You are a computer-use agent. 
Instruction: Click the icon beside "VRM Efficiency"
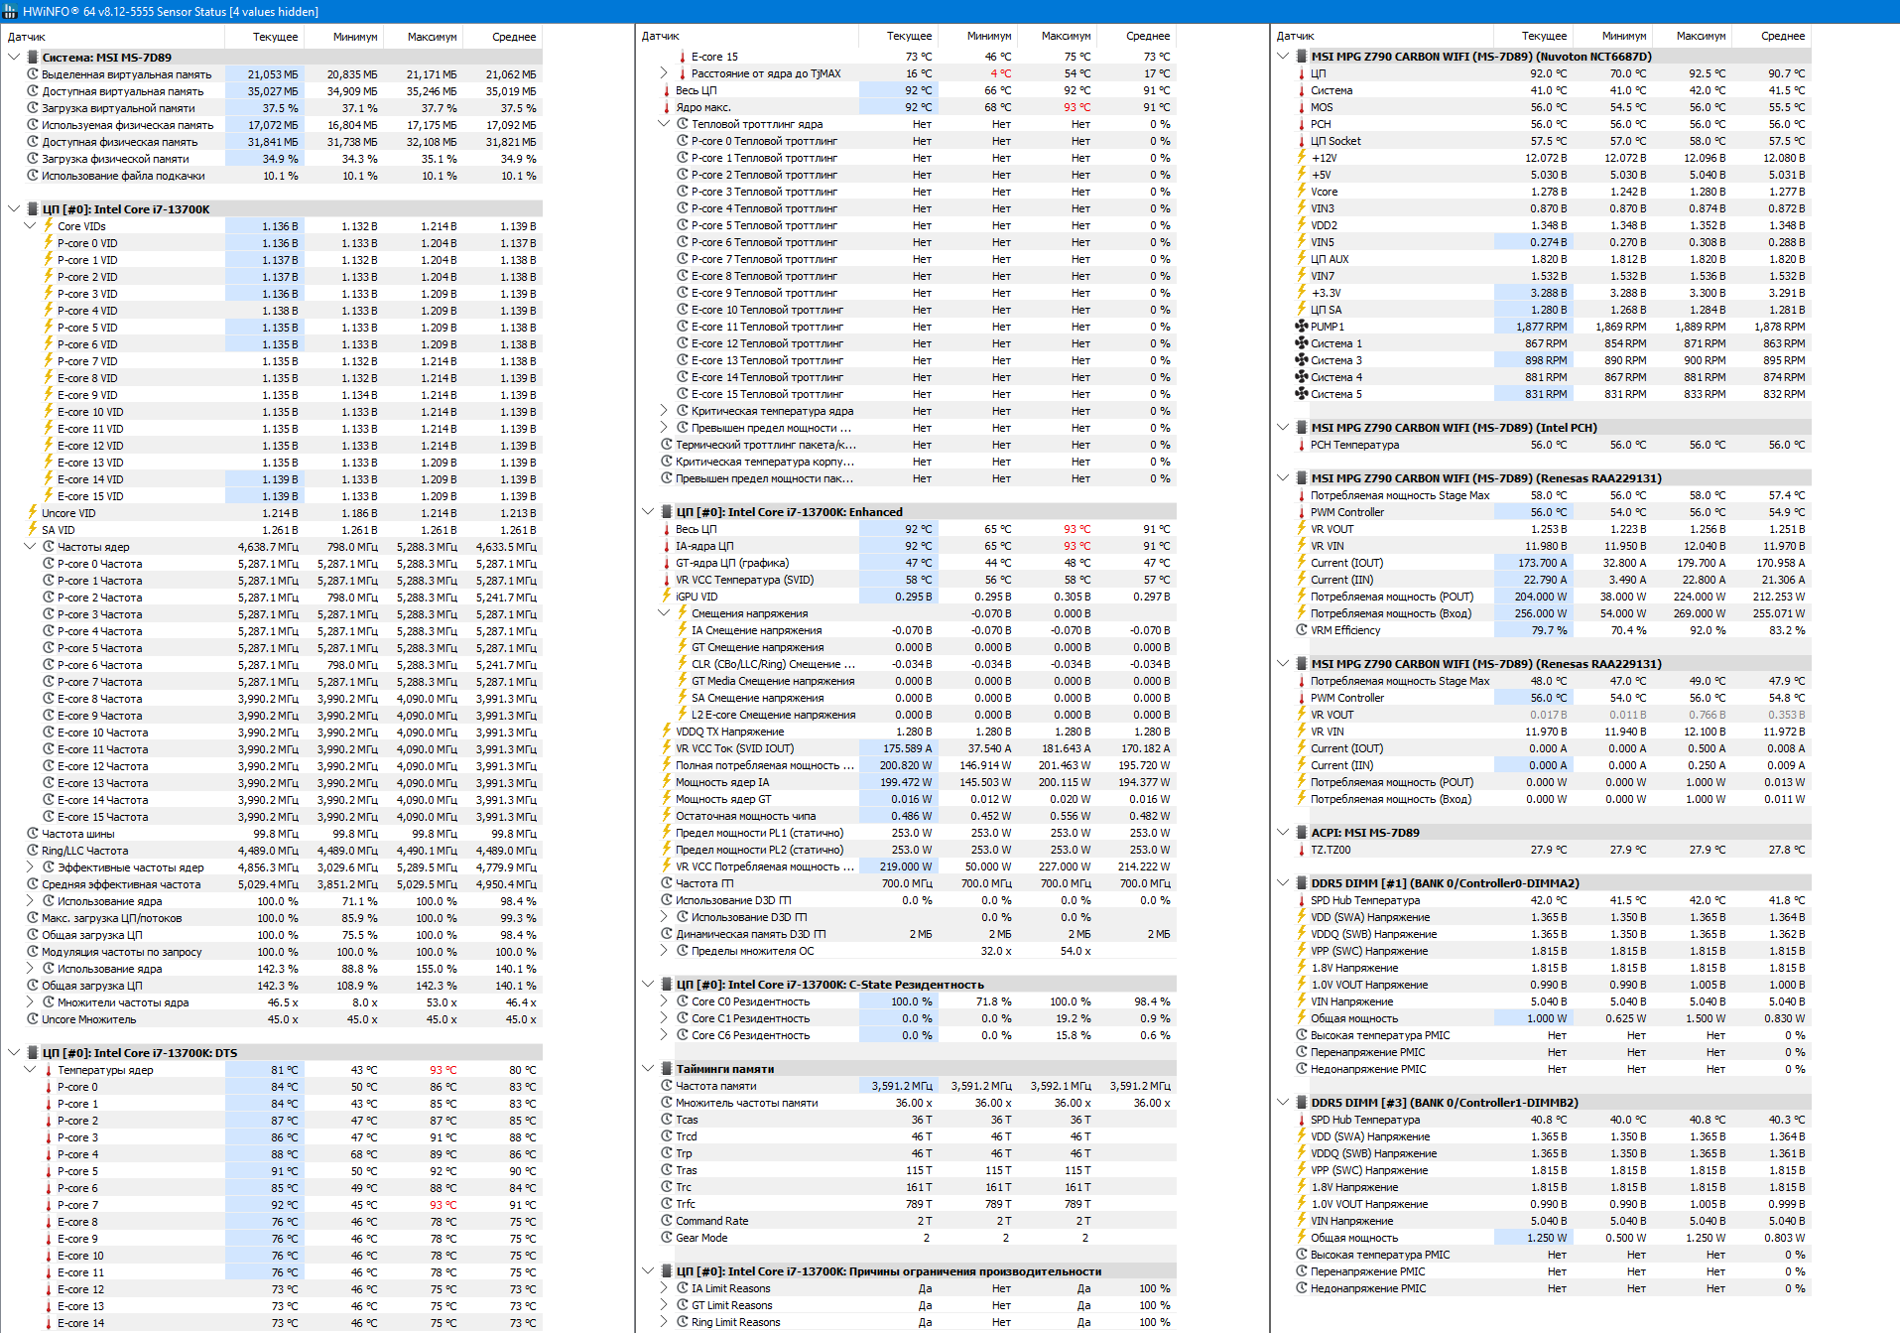pos(1302,630)
